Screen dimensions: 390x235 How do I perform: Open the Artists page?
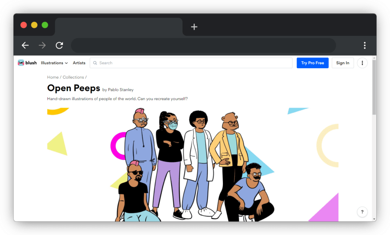(x=79, y=63)
